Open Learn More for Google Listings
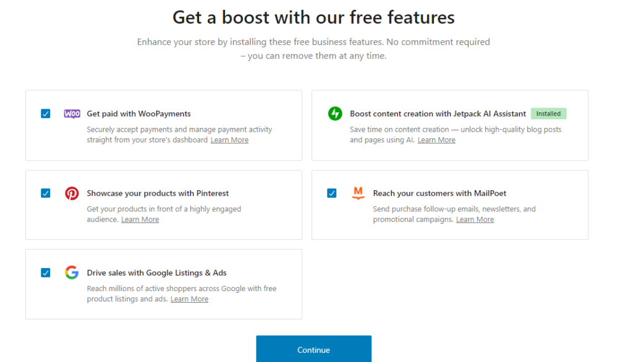The height and width of the screenshot is (362, 633). pyautogui.click(x=189, y=299)
